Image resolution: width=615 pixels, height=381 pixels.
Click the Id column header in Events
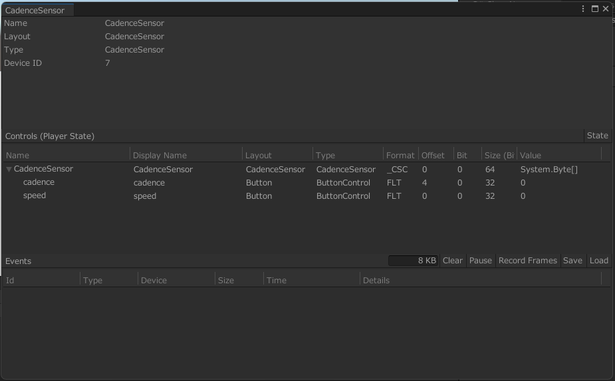pyautogui.click(x=42, y=280)
